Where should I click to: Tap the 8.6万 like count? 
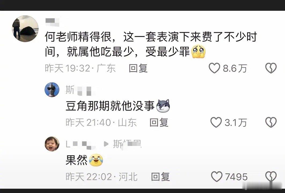point(235,68)
